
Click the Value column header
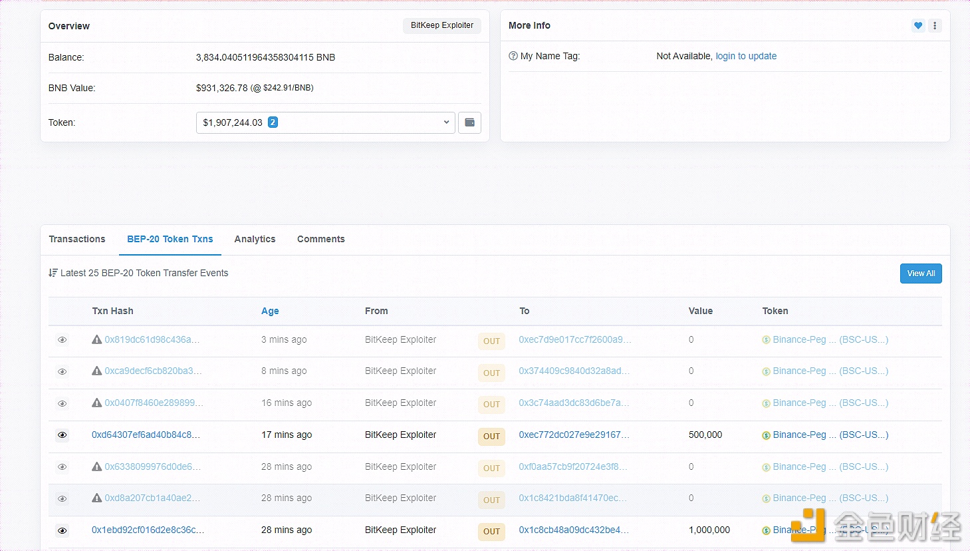tap(701, 311)
